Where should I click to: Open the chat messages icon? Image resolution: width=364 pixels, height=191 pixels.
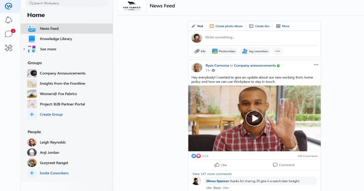[x=9, y=34]
